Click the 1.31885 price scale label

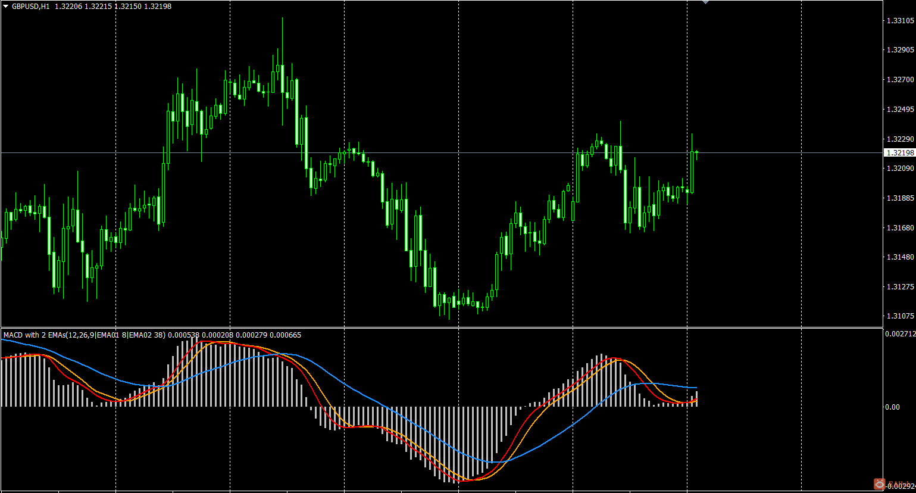coord(900,198)
